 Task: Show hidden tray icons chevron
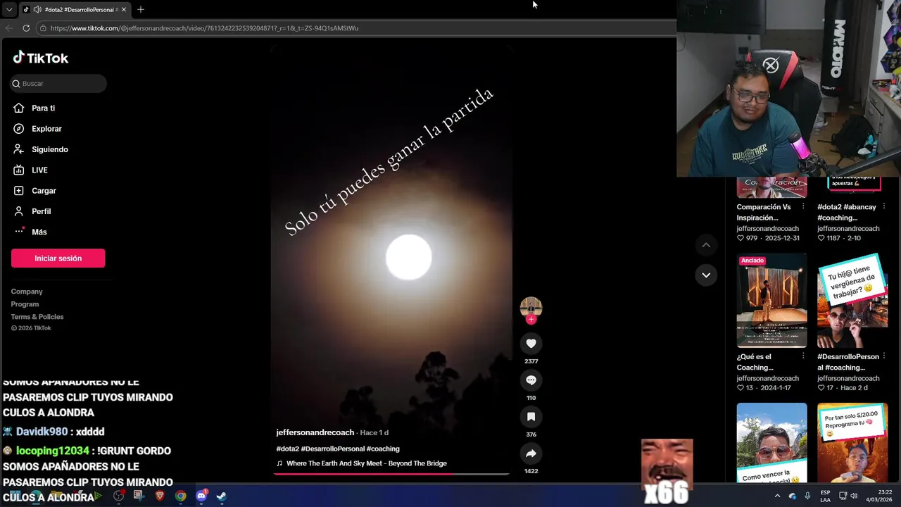(777, 496)
